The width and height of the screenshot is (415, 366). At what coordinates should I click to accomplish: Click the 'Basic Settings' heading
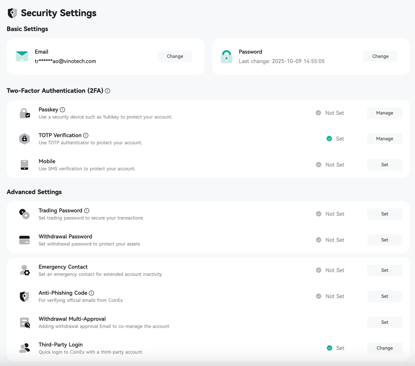click(x=27, y=29)
